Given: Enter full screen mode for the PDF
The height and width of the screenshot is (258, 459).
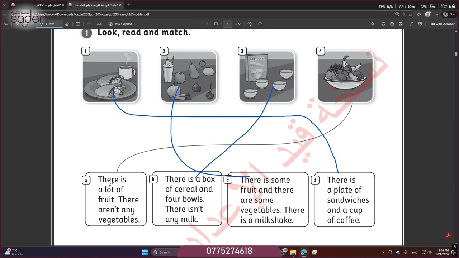Looking at the screenshot, I should tap(411, 24).
